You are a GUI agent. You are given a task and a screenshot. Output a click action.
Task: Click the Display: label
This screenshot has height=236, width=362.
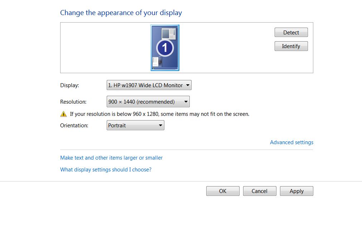(x=69, y=85)
